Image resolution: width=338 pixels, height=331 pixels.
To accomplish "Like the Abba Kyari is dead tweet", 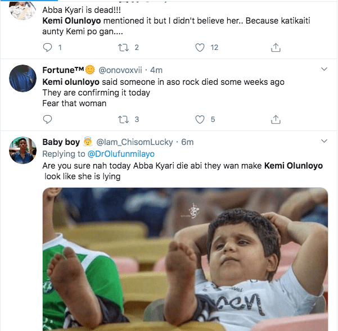I will point(200,48).
